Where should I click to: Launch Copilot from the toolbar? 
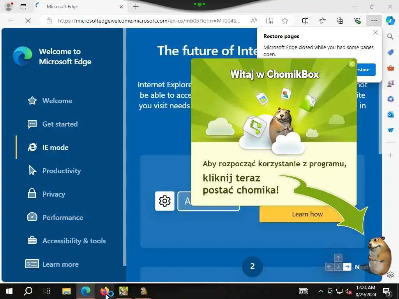pyautogui.click(x=390, y=21)
